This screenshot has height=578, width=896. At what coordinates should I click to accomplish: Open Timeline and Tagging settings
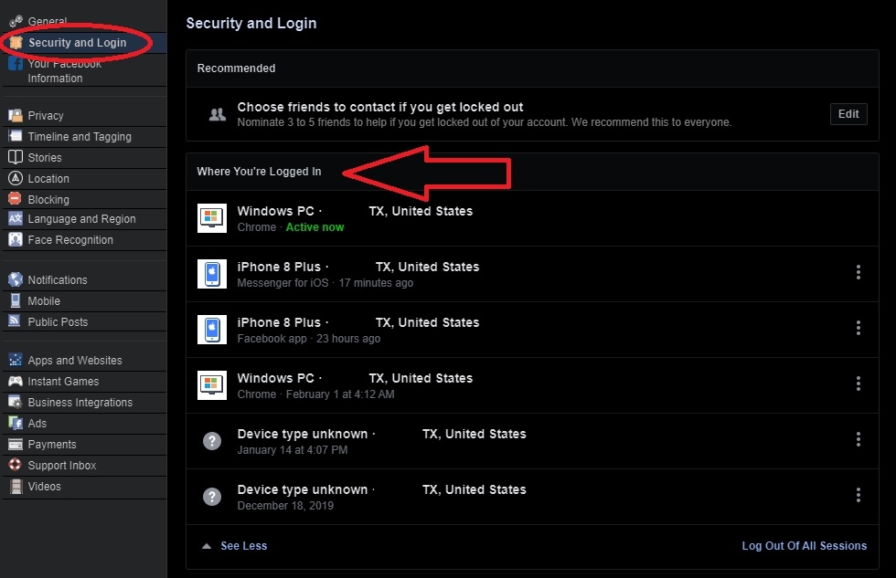(80, 137)
